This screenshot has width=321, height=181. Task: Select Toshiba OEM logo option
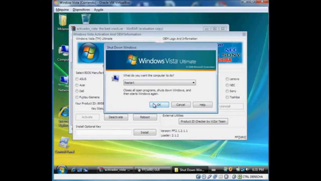(x=232, y=97)
